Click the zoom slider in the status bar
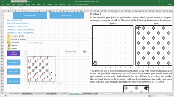 [165, 96]
